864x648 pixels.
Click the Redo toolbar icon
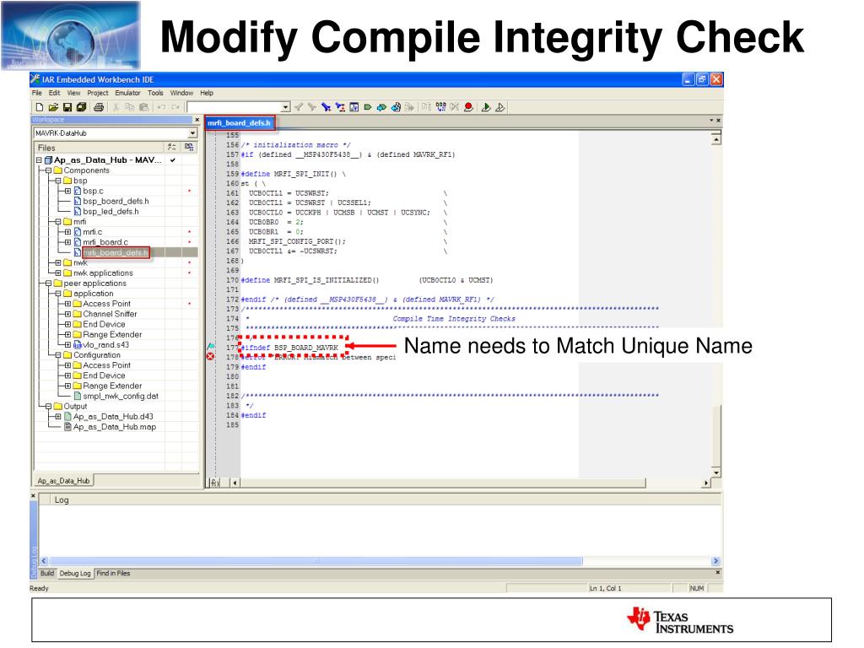175,107
